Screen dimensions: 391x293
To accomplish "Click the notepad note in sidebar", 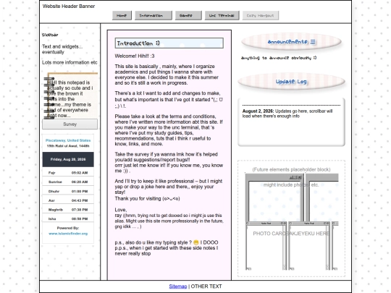I will pos(71,96).
